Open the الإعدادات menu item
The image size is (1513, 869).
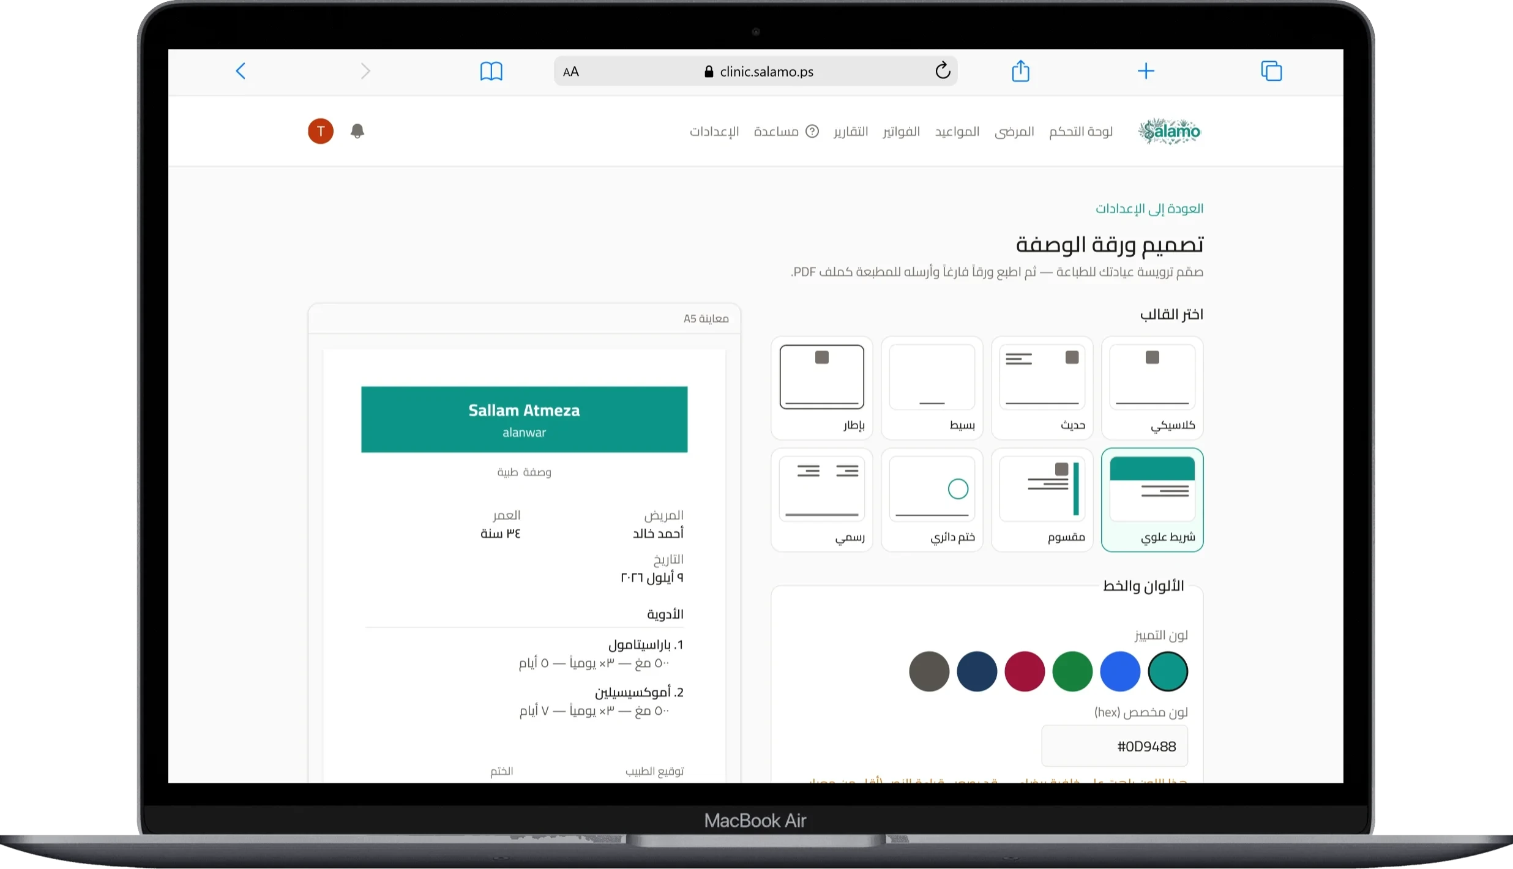(x=714, y=131)
